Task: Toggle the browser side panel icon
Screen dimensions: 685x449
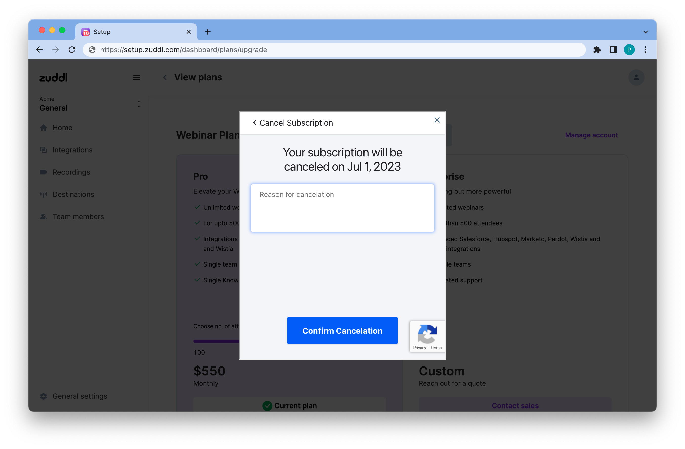Action: click(x=613, y=50)
